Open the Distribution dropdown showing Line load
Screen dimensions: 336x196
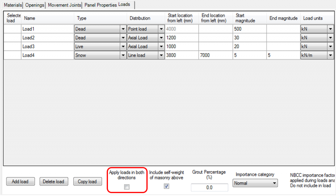tap(160, 55)
